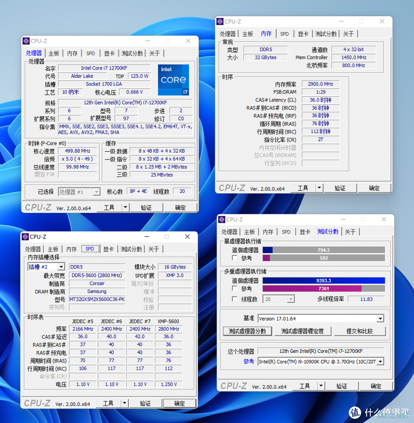Switch to 主板 tab in processor window

pyautogui.click(x=54, y=53)
